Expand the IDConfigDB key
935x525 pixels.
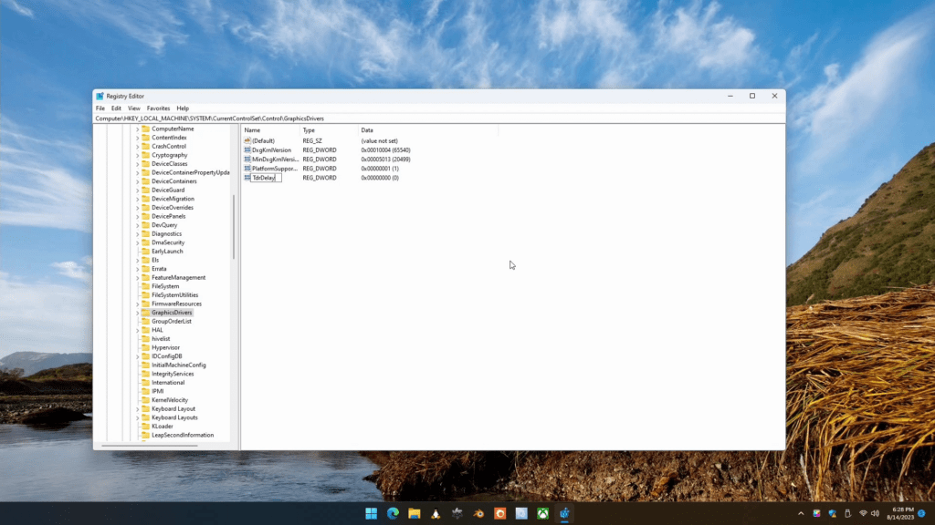pos(137,356)
